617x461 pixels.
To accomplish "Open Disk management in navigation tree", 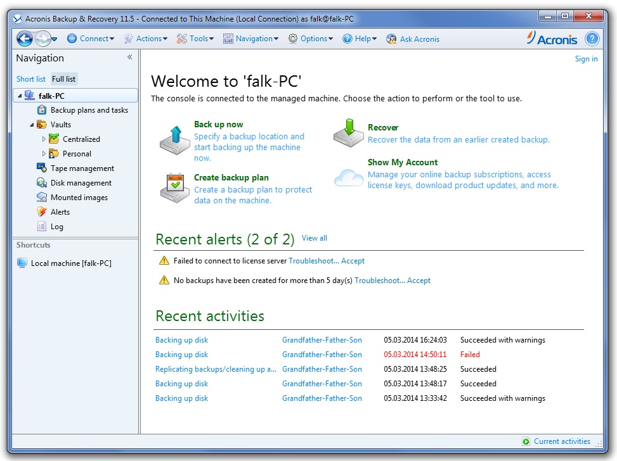I will coord(81,183).
